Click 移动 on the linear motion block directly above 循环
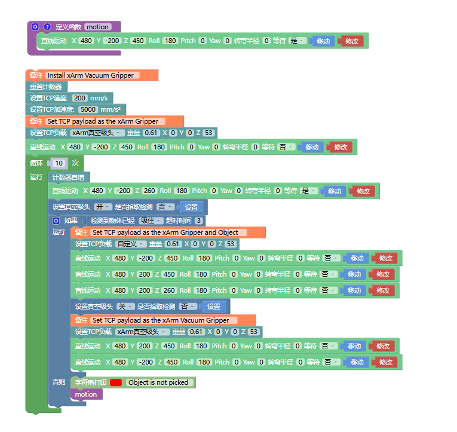457x432 pixels. pos(312,147)
